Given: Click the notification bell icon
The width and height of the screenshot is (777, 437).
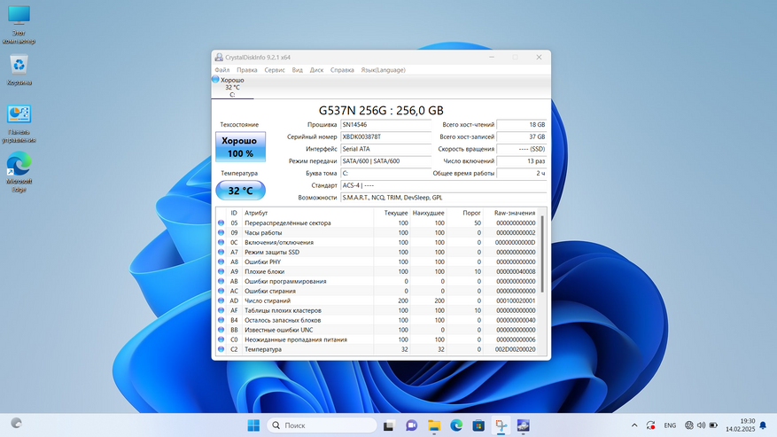Looking at the screenshot, I should pos(763,425).
